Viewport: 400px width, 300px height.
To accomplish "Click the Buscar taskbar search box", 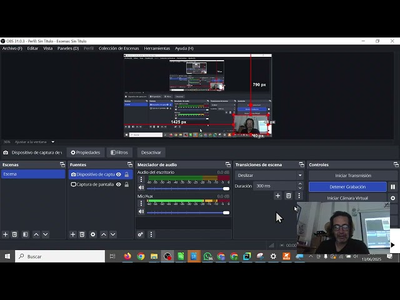I will click(60, 256).
